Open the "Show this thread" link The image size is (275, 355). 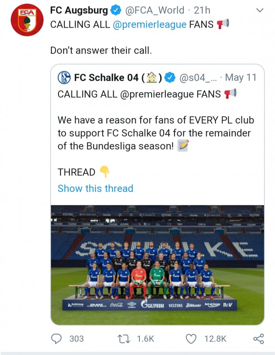(95, 188)
